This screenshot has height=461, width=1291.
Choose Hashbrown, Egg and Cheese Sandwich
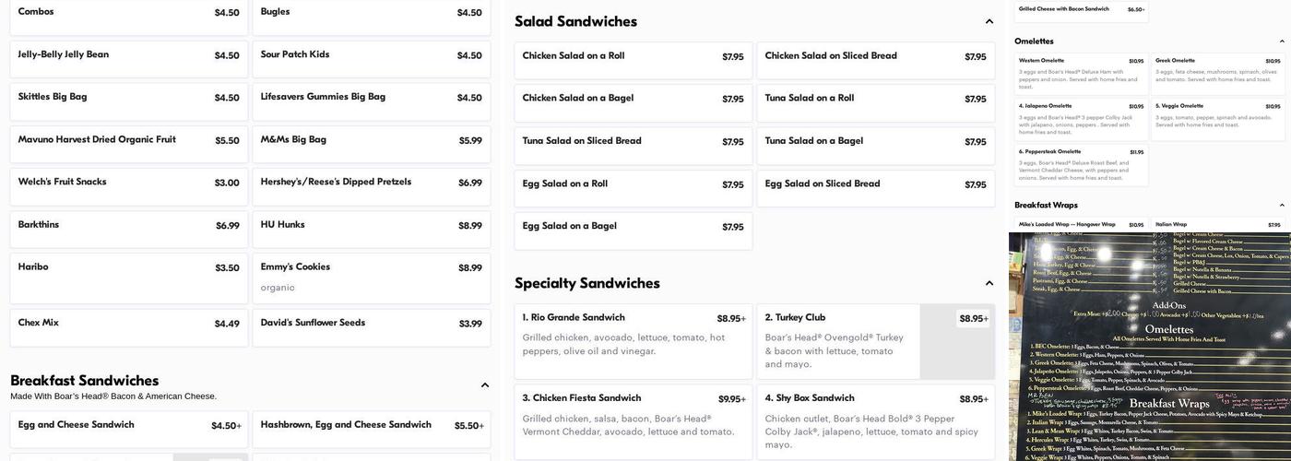coord(371,425)
